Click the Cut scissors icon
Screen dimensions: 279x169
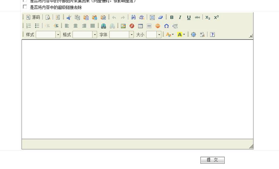click(69, 17)
